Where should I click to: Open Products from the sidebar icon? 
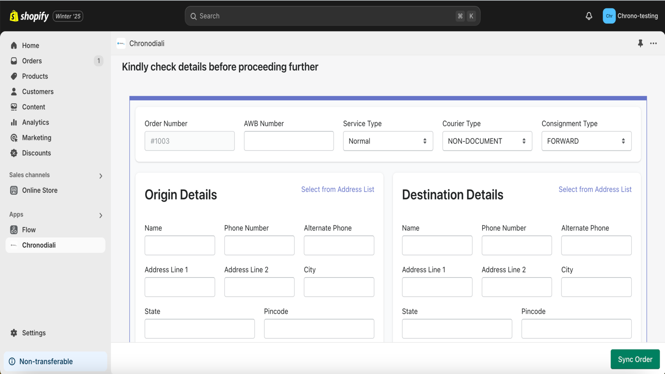coord(15,76)
